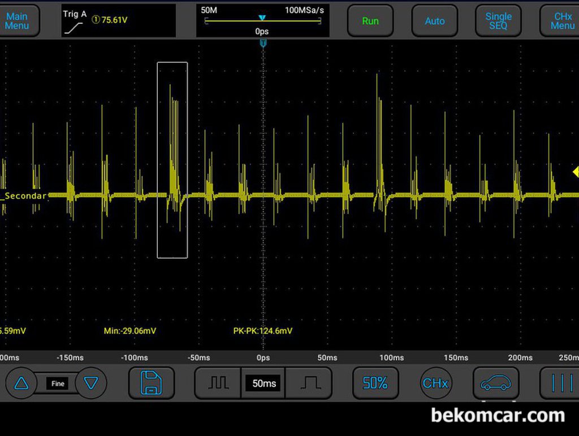Open the 50ms timebase selector
The image size is (579, 436).
[x=263, y=383]
